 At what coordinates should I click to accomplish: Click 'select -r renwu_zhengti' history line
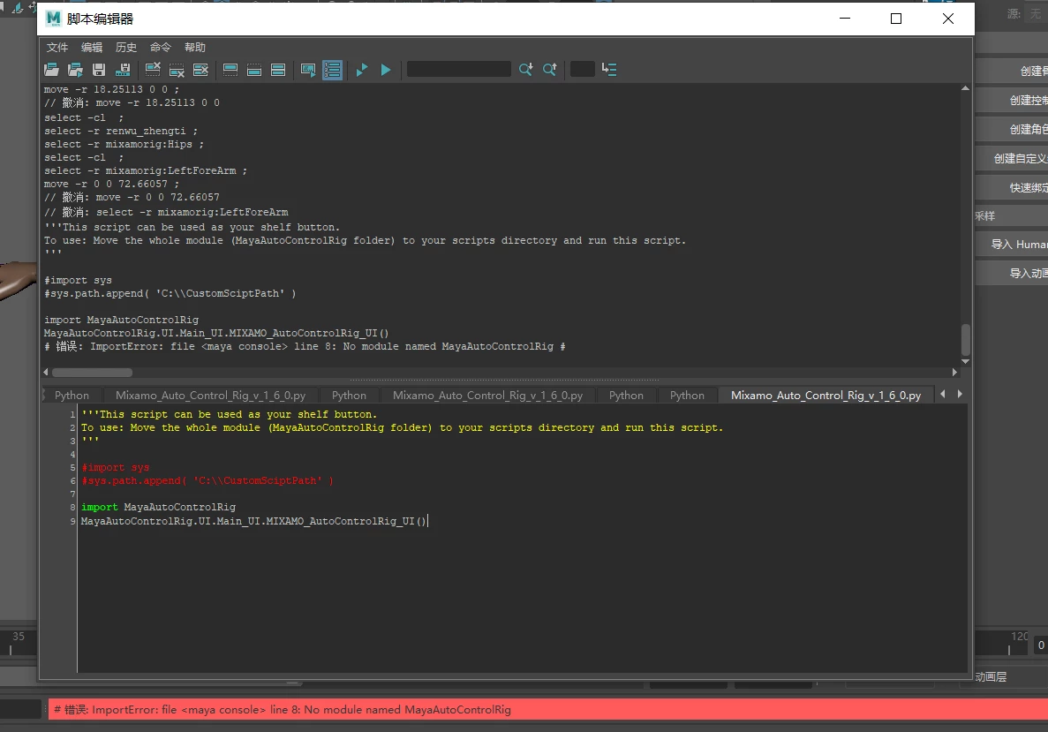point(121,131)
